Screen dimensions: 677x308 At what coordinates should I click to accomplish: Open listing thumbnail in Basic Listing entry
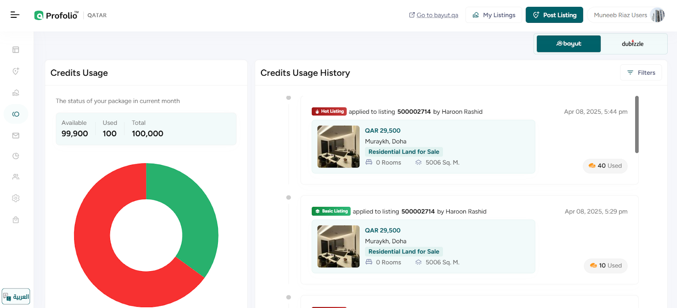(338, 247)
